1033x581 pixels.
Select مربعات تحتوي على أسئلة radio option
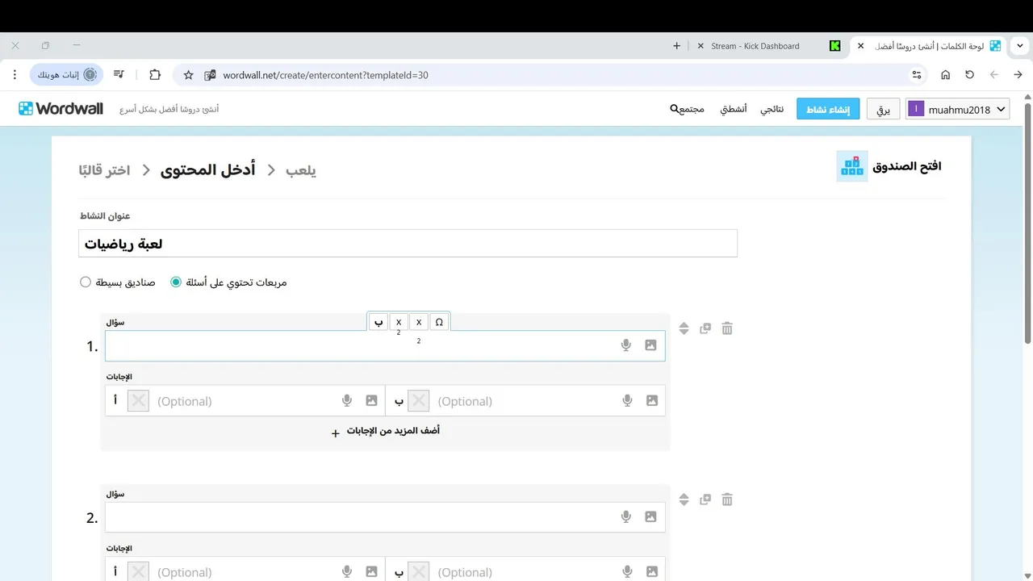coord(176,282)
